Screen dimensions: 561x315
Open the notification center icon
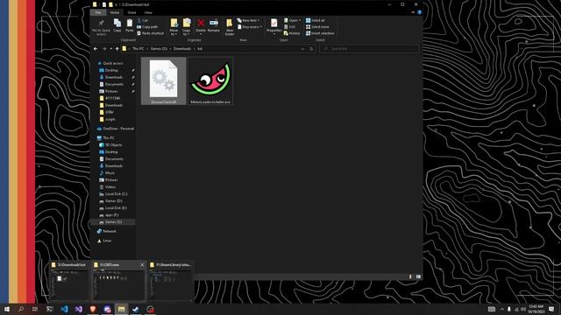click(x=551, y=309)
